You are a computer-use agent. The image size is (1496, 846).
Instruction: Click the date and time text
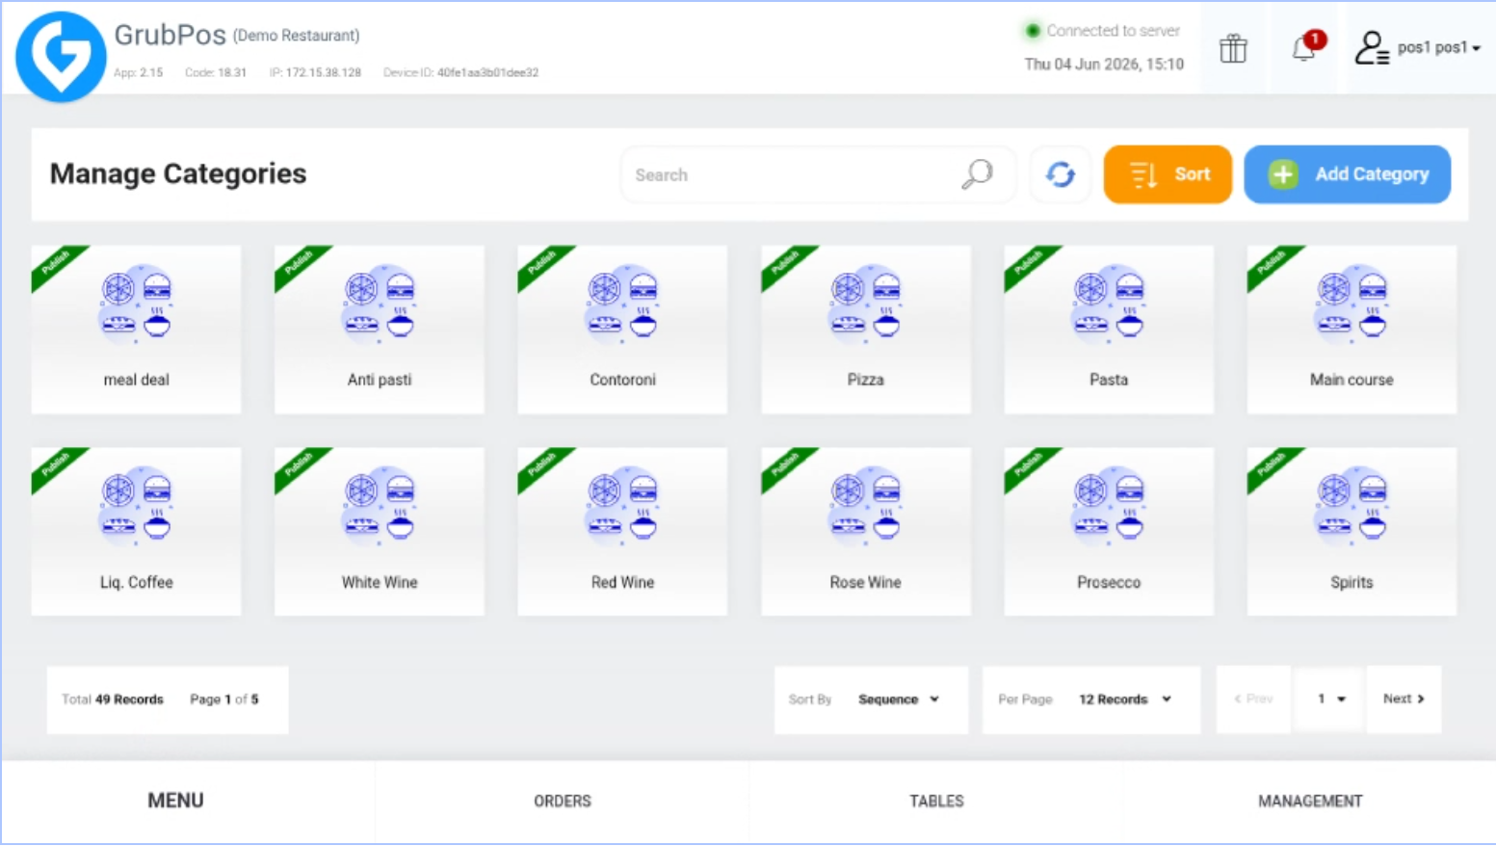[x=1104, y=64]
